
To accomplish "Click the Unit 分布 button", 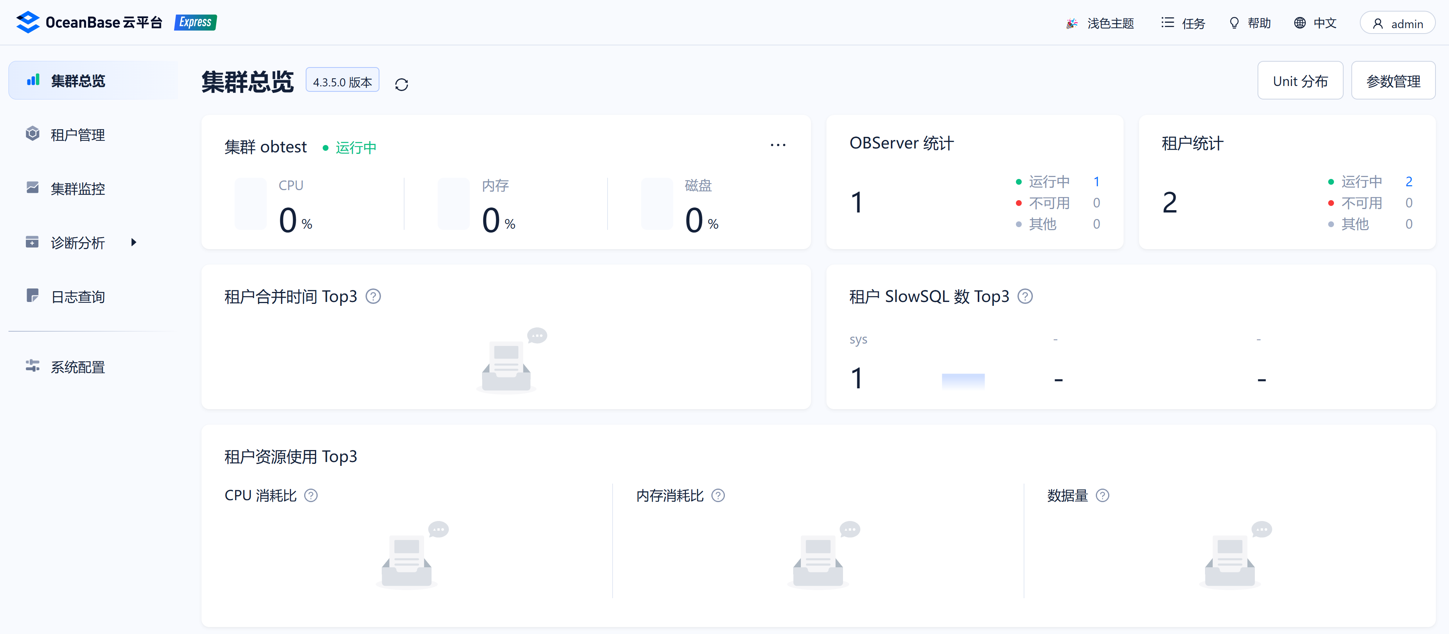I will (x=1300, y=81).
